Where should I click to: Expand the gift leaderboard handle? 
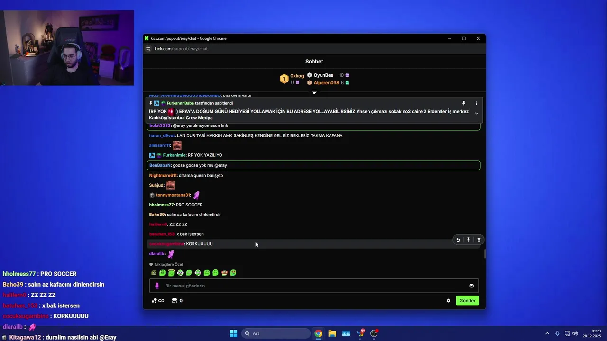click(314, 91)
